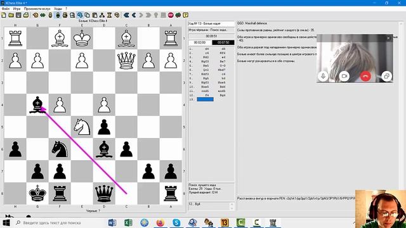The height and width of the screenshot is (228, 406).
Task: Click the brown face icon after the printer
Action: [36, 15]
